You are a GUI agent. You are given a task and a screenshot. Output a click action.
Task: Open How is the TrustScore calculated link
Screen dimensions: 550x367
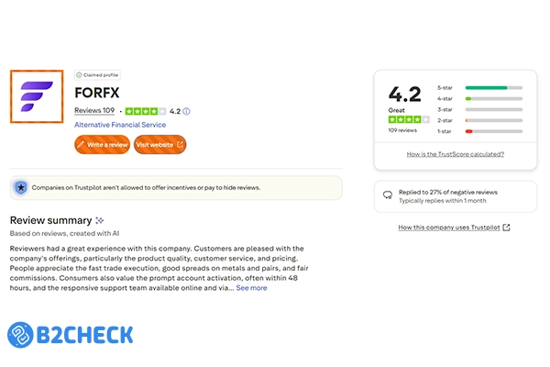point(455,154)
